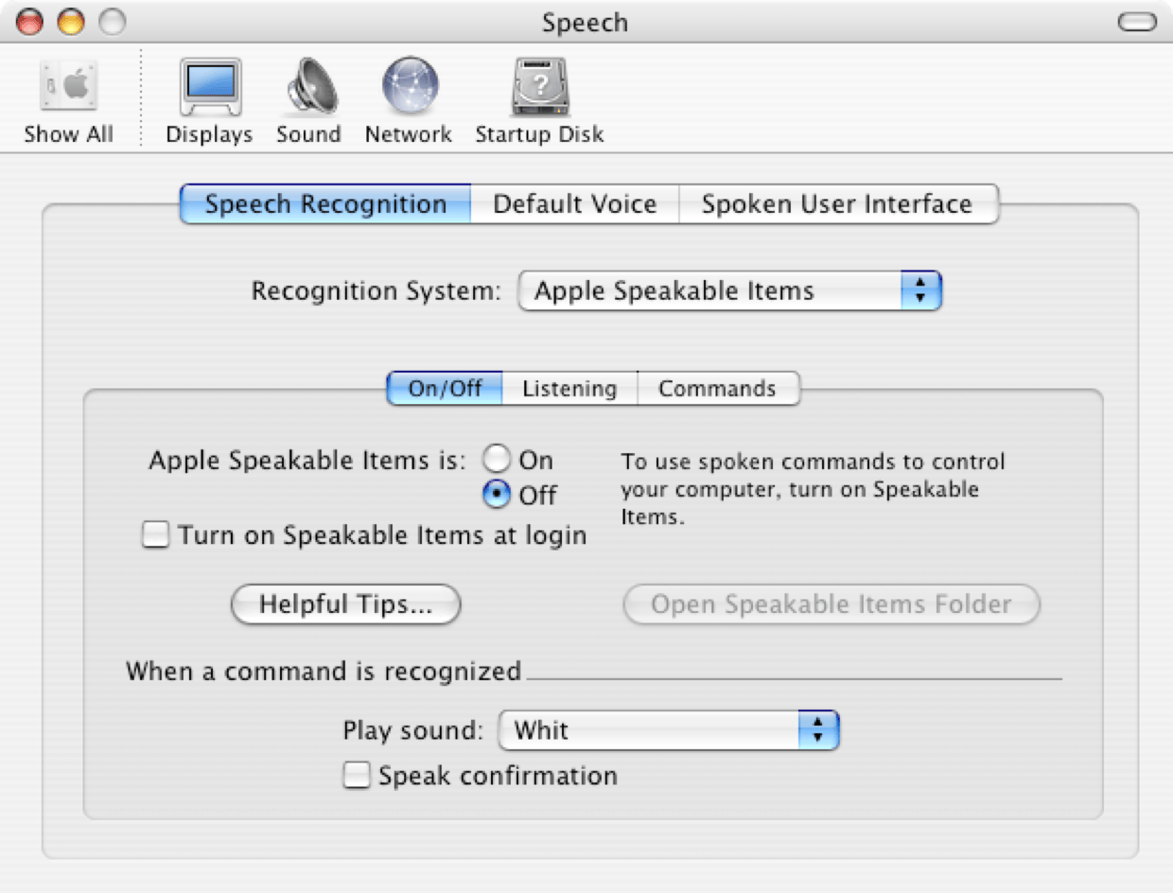Select the Listening sub-tab
Viewport: 1173px width, 893px height.
coord(569,389)
